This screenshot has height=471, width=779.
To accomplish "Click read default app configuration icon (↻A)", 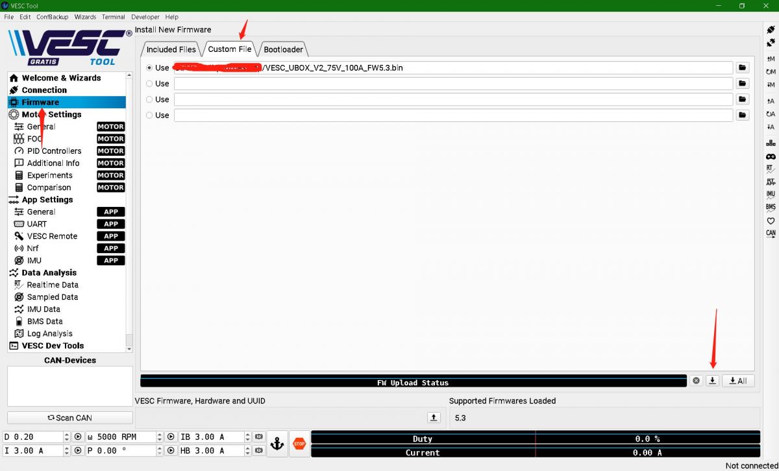I will tap(771, 114).
